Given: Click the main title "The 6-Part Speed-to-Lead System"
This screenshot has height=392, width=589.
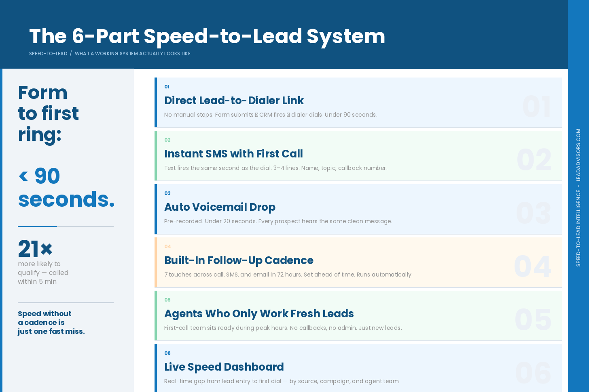Looking at the screenshot, I should click(207, 36).
